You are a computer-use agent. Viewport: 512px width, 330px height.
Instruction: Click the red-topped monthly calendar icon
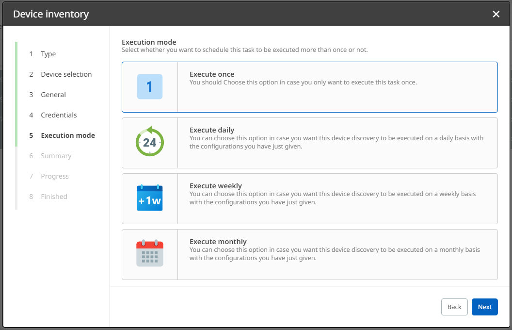[150, 254]
